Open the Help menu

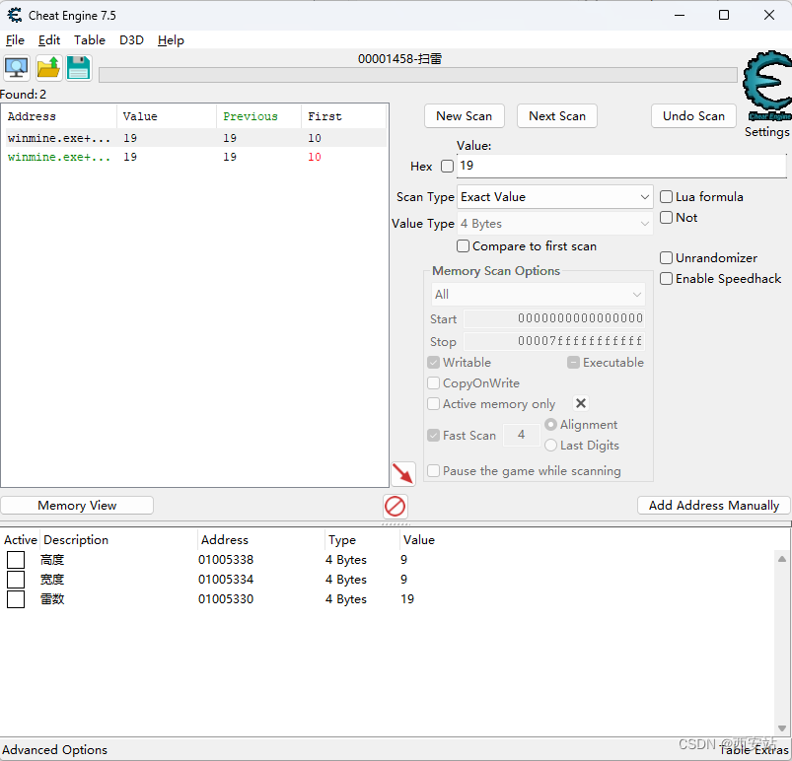coord(171,39)
